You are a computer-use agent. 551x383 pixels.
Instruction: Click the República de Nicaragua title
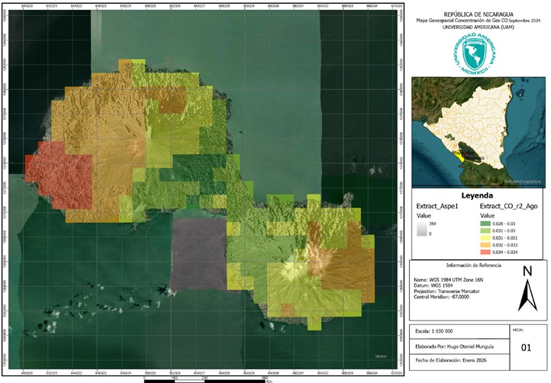pyautogui.click(x=478, y=14)
